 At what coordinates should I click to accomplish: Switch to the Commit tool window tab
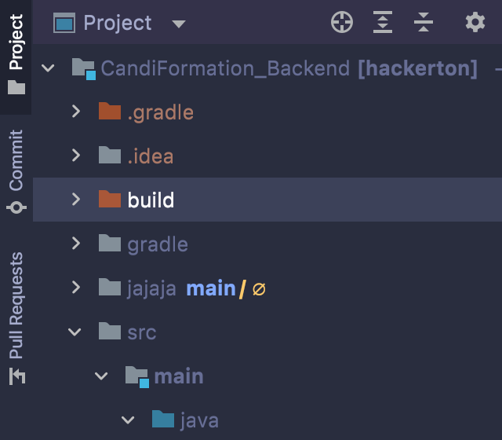click(x=16, y=171)
